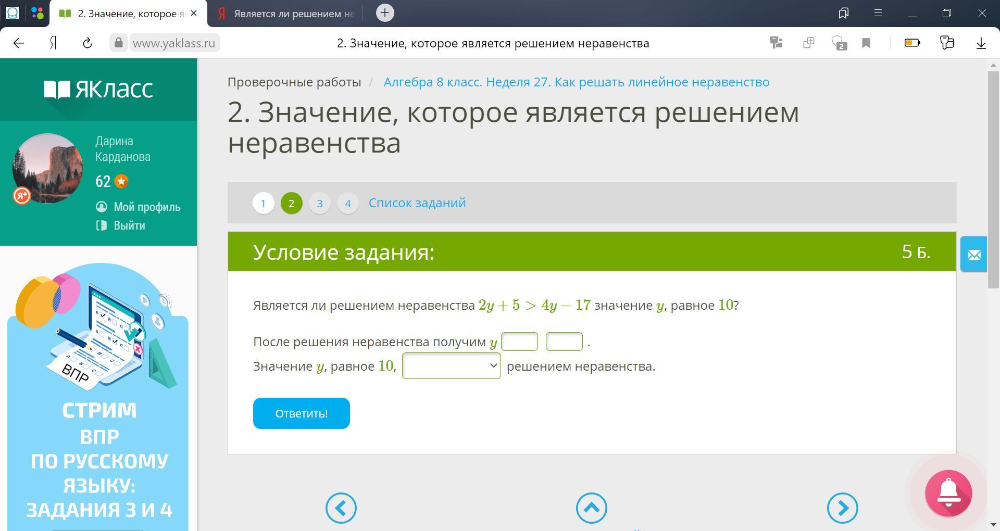Screen dimensions: 1000x531
Task: Open downloads with the arrow icon
Action: pos(981,43)
